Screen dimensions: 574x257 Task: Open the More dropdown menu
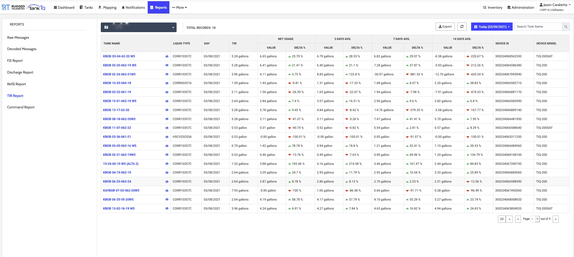179,8
